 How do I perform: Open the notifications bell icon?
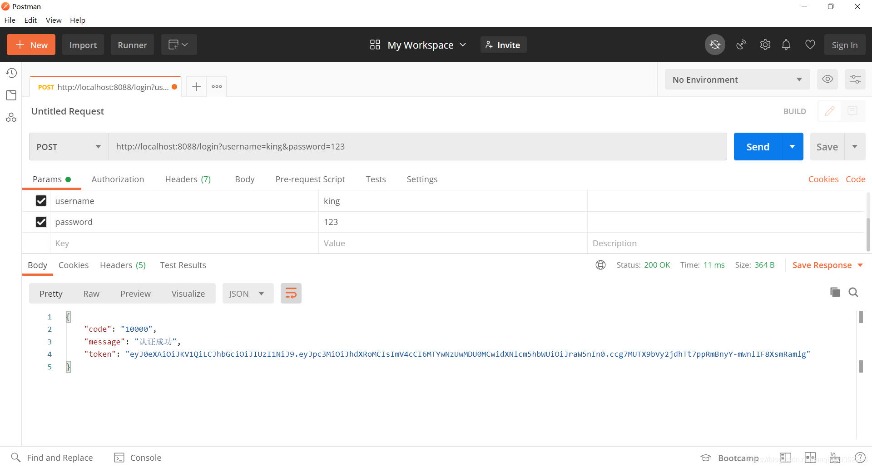[x=786, y=45]
